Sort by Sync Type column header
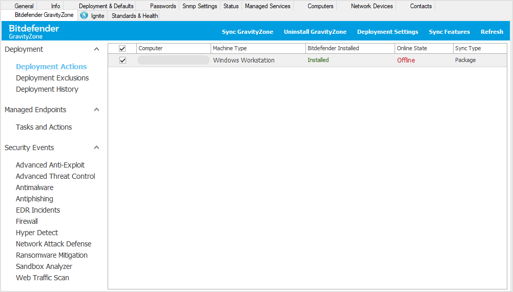Screen dimensions: 513x292 click(x=480, y=48)
